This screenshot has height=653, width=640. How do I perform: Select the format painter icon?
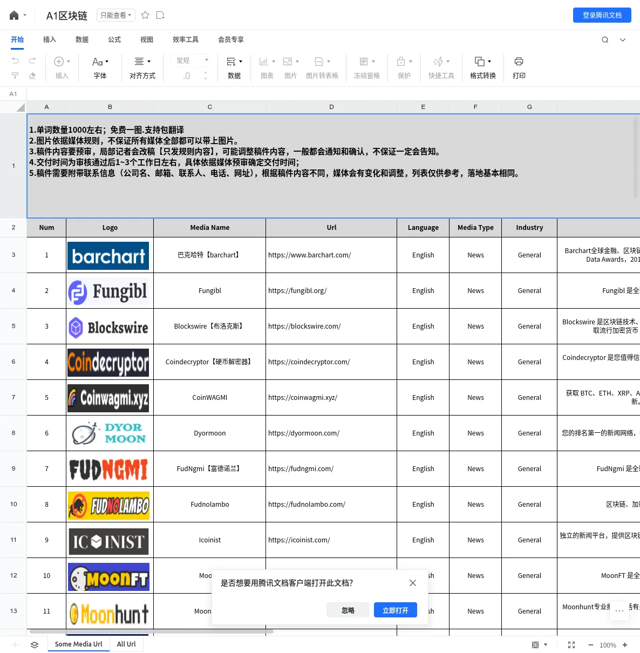(x=15, y=76)
